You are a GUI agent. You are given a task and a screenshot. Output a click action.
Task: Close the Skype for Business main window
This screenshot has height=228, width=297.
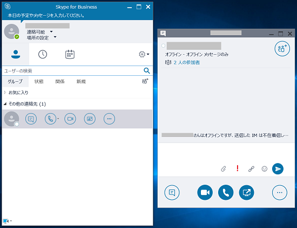point(148,7)
